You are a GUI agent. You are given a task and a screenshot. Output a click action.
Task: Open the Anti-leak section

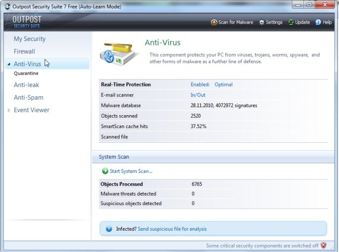[26, 85]
